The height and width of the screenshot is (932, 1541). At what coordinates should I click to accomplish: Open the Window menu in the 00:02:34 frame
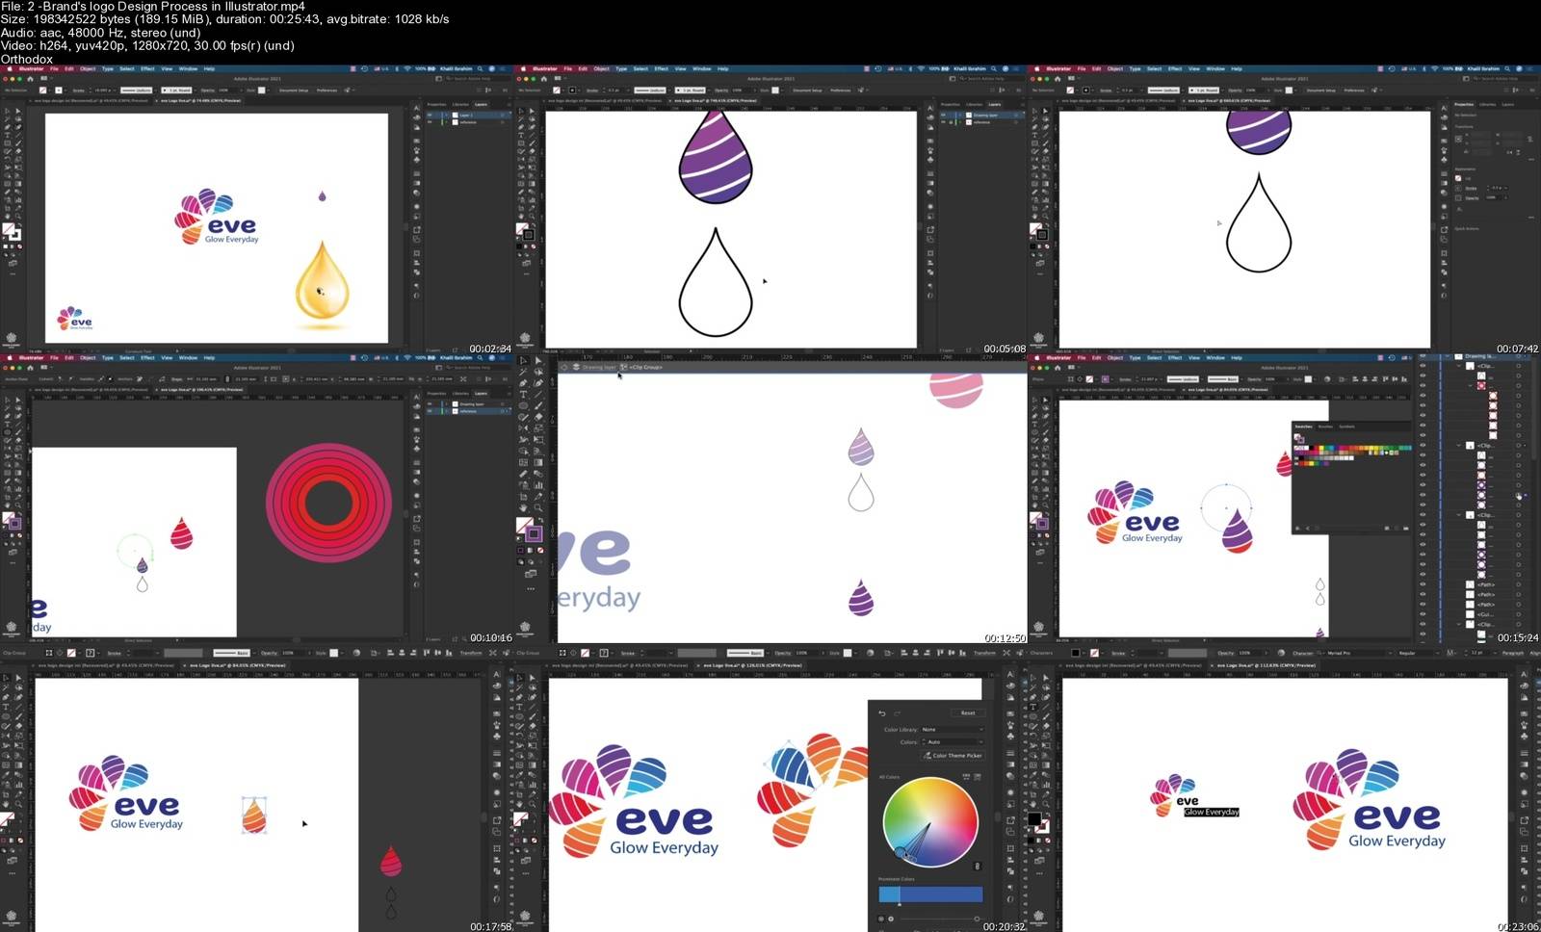pyautogui.click(x=188, y=68)
